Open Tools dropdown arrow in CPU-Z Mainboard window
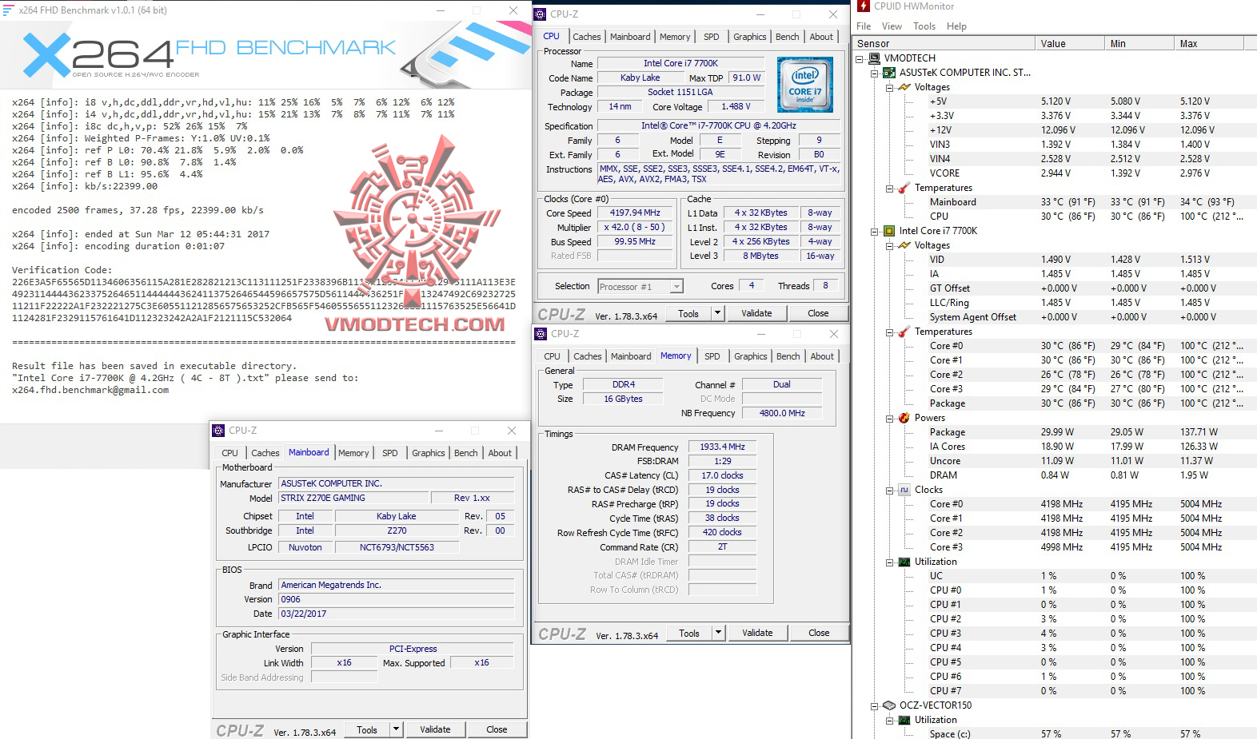Viewport: 1257px width, 739px height. click(396, 729)
